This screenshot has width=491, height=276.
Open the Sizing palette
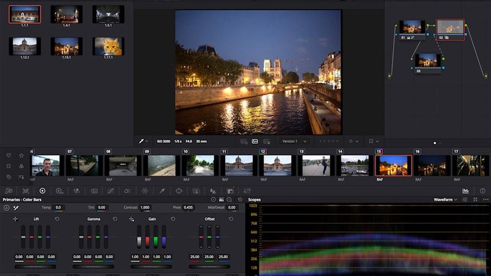[x=247, y=191]
